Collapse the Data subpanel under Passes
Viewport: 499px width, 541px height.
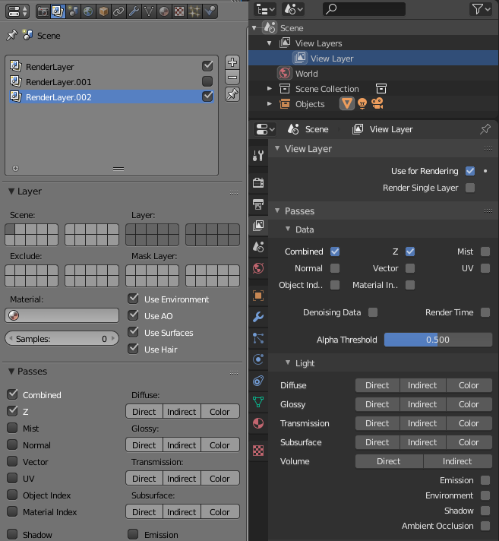pos(288,229)
